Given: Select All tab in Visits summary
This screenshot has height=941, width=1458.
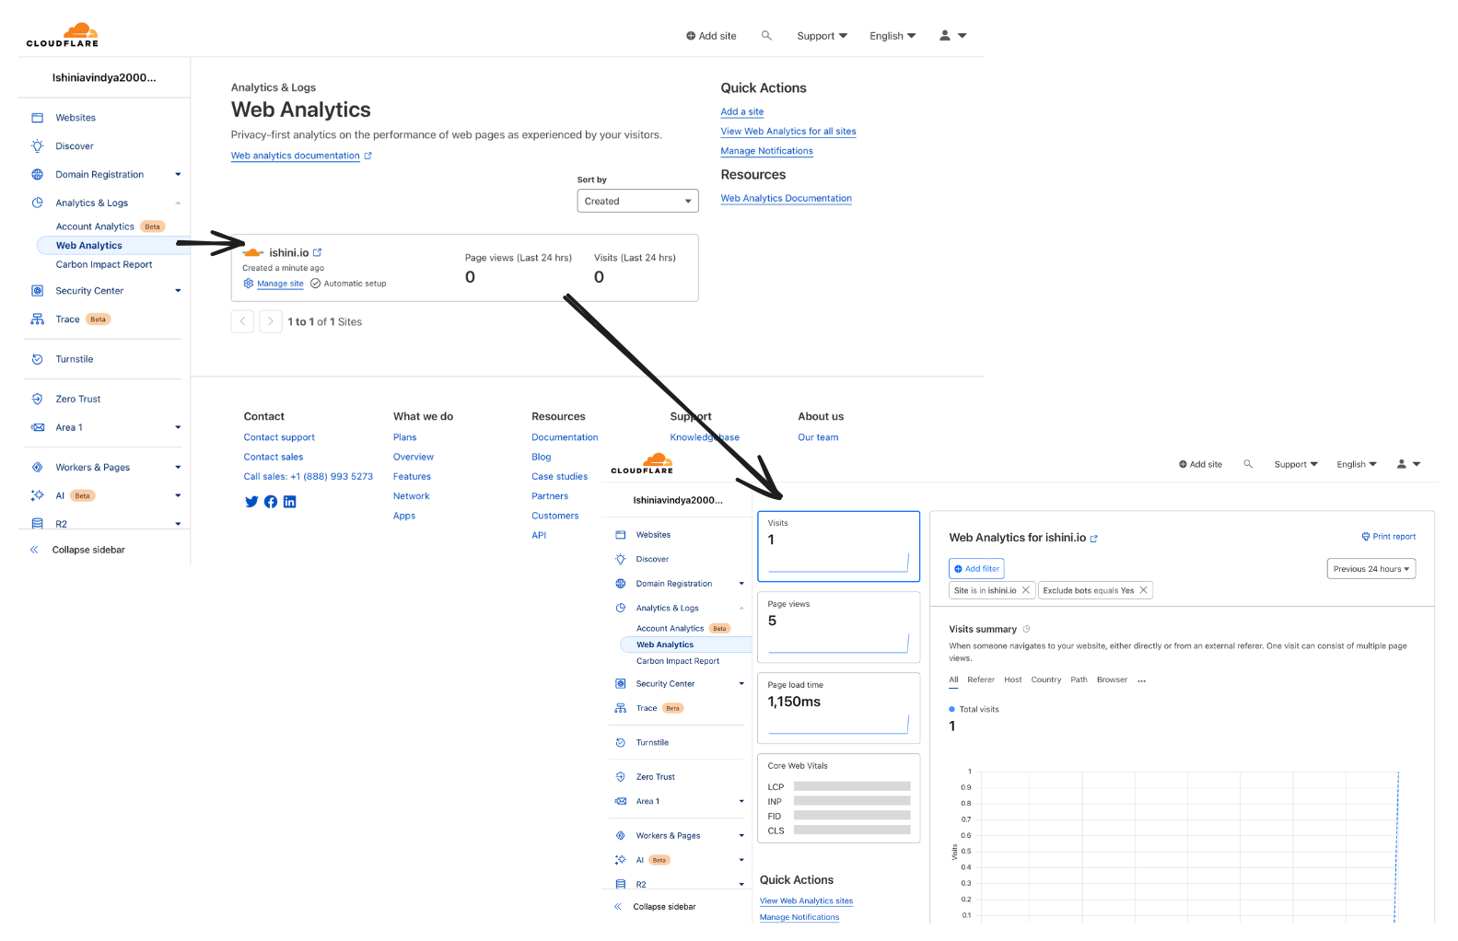Looking at the screenshot, I should pos(953,680).
